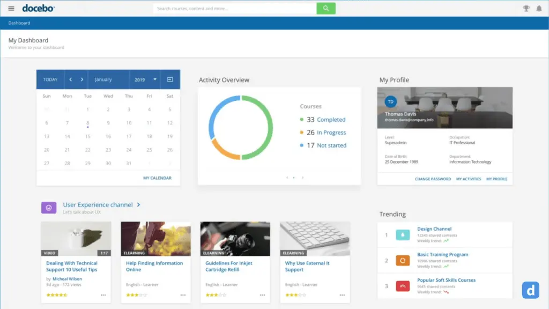Open options for Guidelines For Inkjet card
This screenshot has width=549, height=309.
click(x=263, y=295)
